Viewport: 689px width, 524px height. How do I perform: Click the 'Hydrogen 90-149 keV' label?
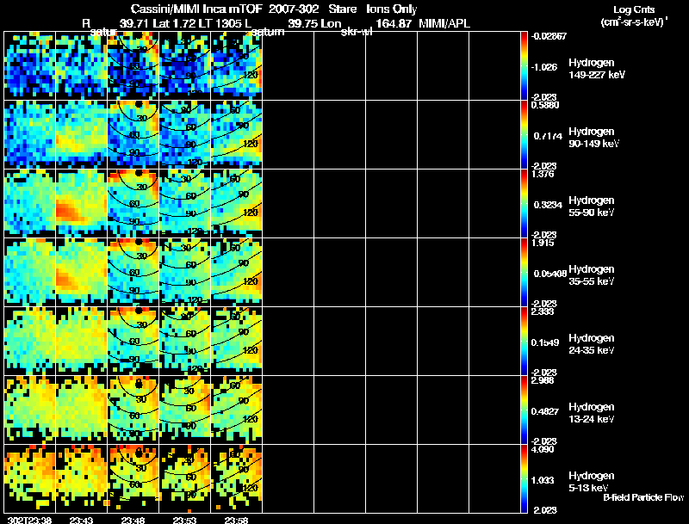click(x=593, y=138)
